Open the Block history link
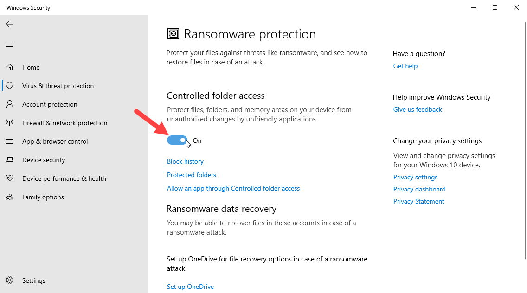The image size is (527, 293). (x=185, y=161)
